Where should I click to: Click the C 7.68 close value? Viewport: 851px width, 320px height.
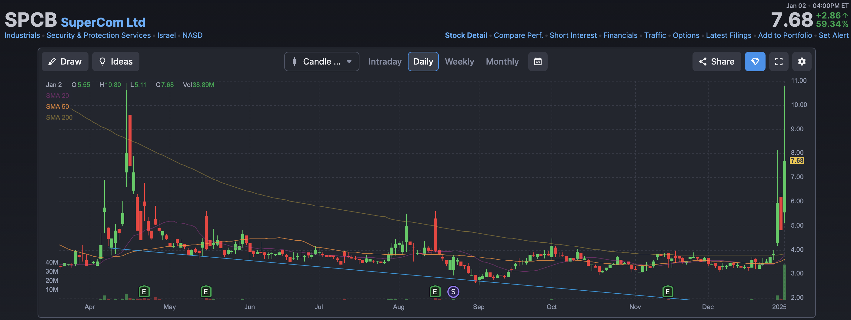pyautogui.click(x=165, y=85)
